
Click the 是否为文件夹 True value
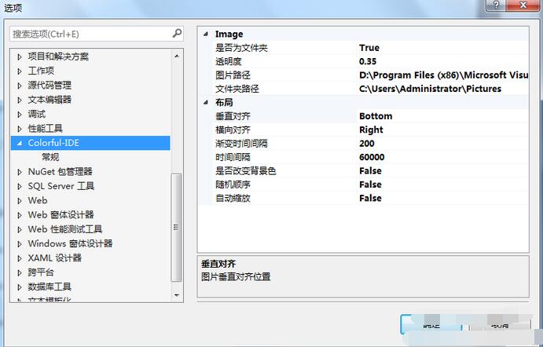tap(443, 48)
